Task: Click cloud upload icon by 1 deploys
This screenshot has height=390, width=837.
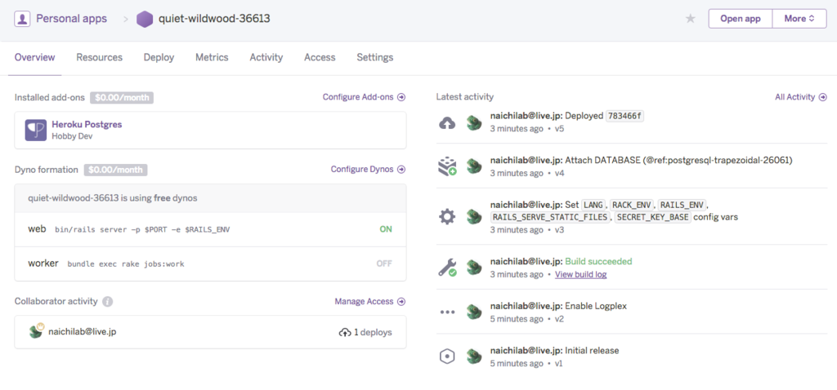Action: pos(345,332)
